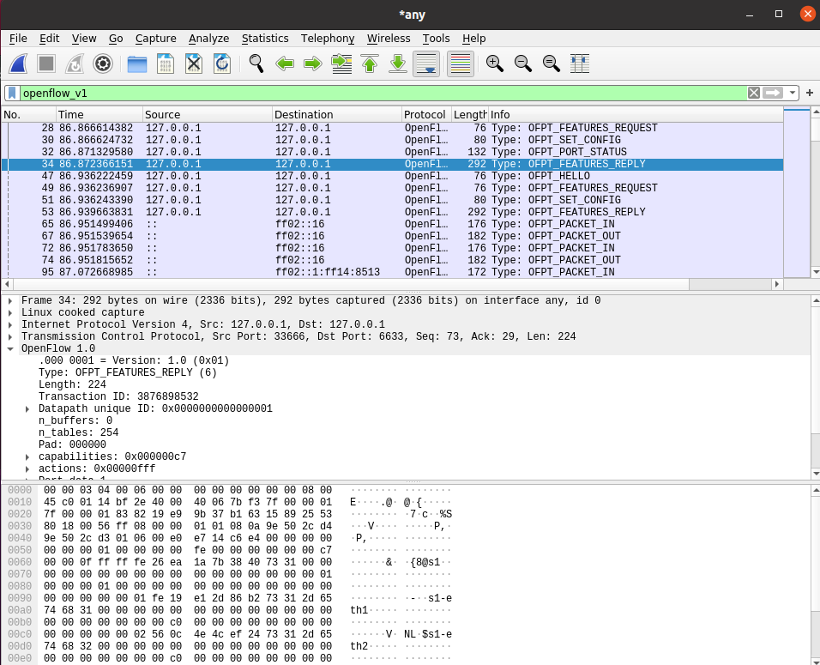Start capture with the shark fin icon
Screen dimensions: 820x665
click(18, 63)
